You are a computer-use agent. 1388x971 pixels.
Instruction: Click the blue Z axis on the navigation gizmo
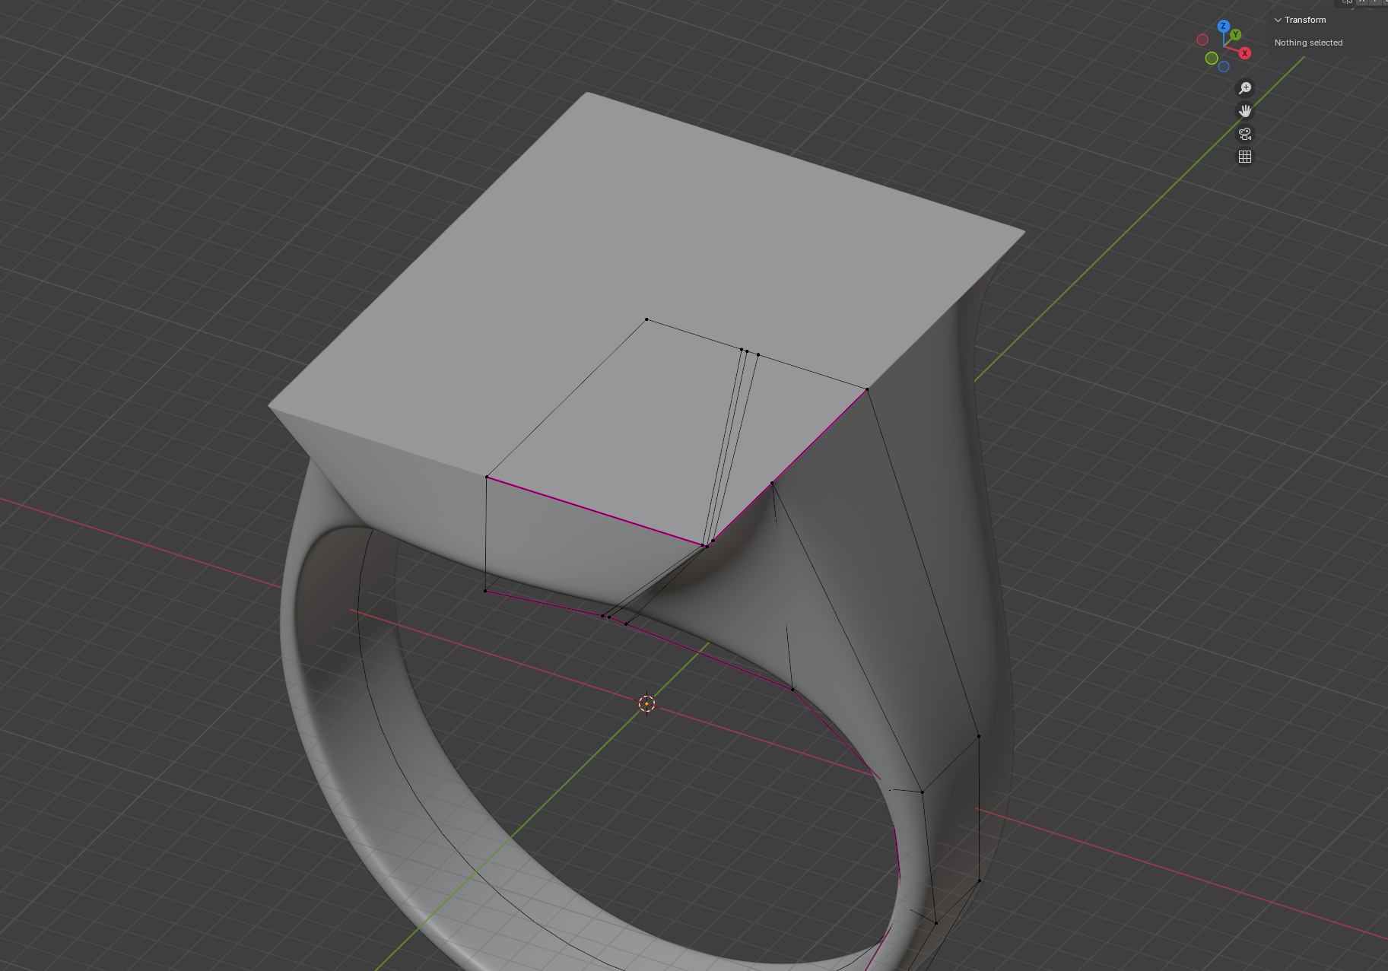(x=1223, y=26)
